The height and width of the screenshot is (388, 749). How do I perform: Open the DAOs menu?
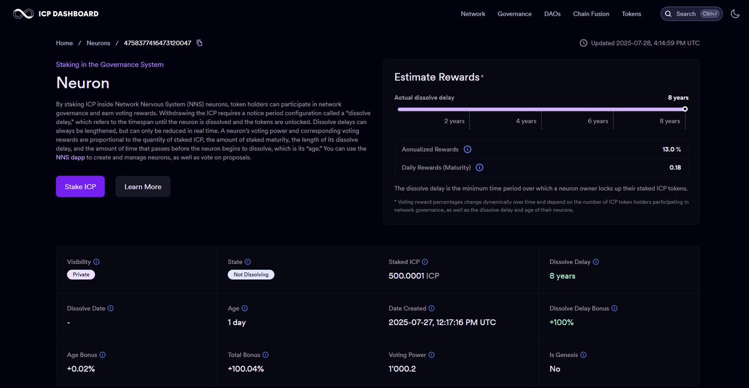point(552,14)
